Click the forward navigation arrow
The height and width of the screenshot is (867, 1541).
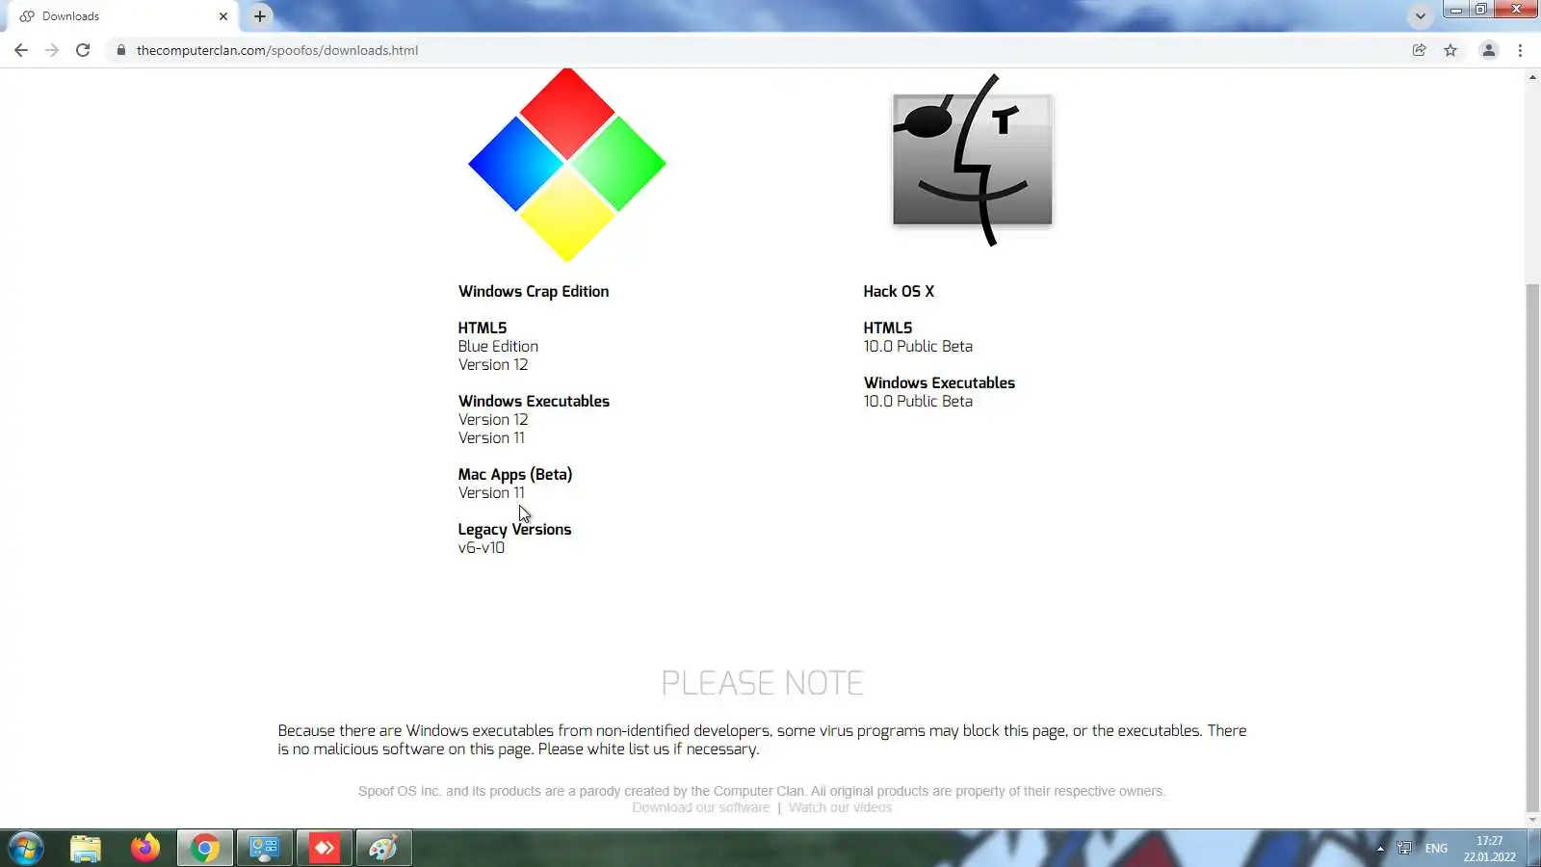[x=52, y=50]
